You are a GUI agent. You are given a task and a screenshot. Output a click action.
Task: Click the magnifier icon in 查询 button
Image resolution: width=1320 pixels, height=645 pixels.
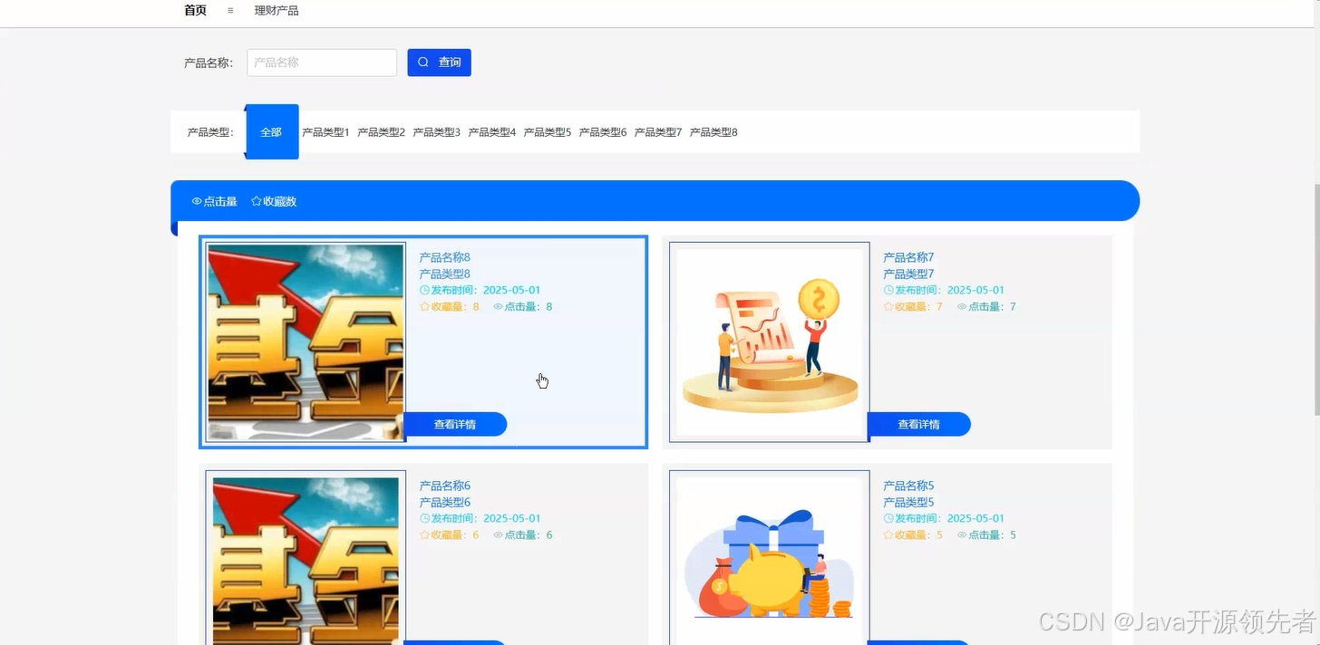[423, 63]
